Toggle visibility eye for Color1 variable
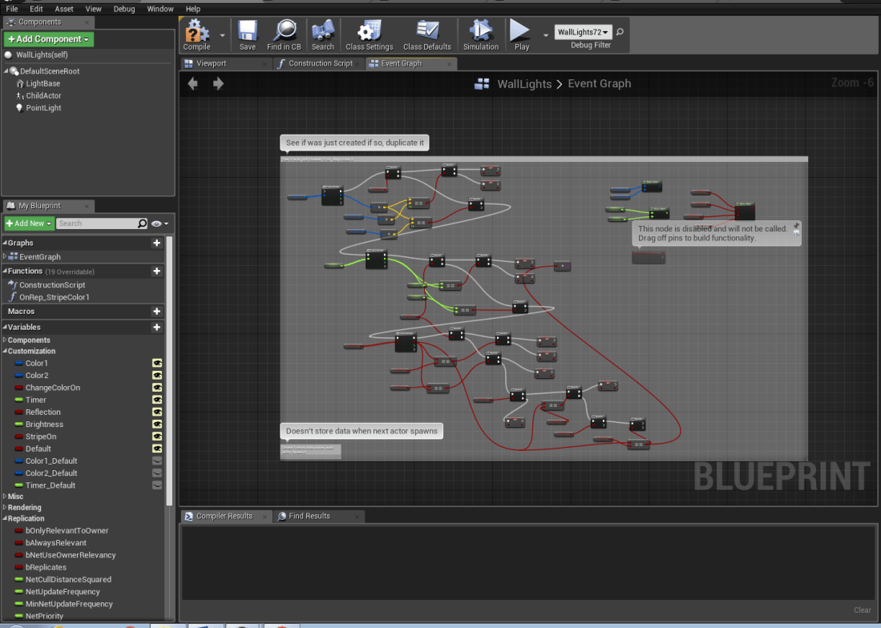Screen dimensions: 881x628 pos(157,364)
